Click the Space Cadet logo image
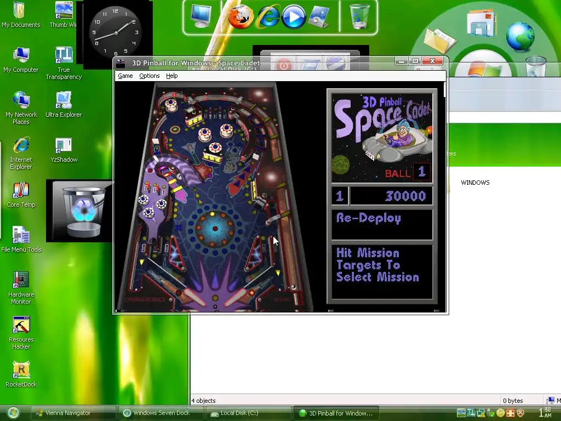561x421 pixels. point(382,138)
